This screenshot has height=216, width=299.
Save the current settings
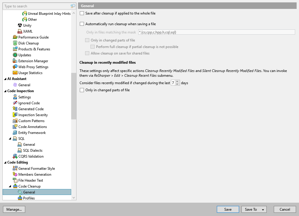tap(228, 209)
